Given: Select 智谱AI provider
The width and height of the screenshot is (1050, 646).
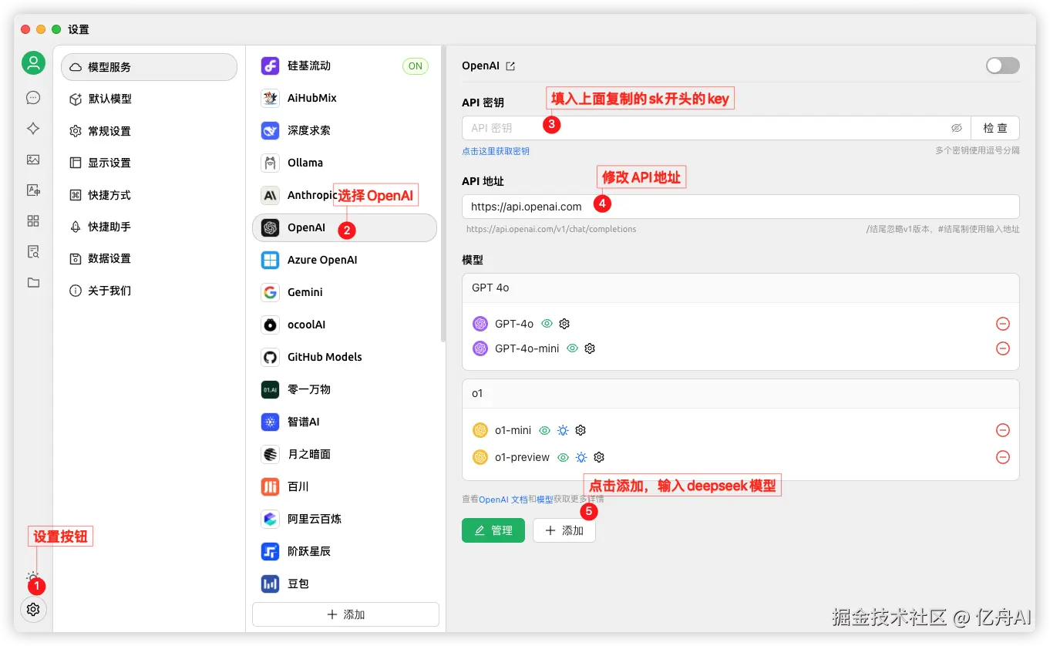Looking at the screenshot, I should pyautogui.click(x=345, y=422).
